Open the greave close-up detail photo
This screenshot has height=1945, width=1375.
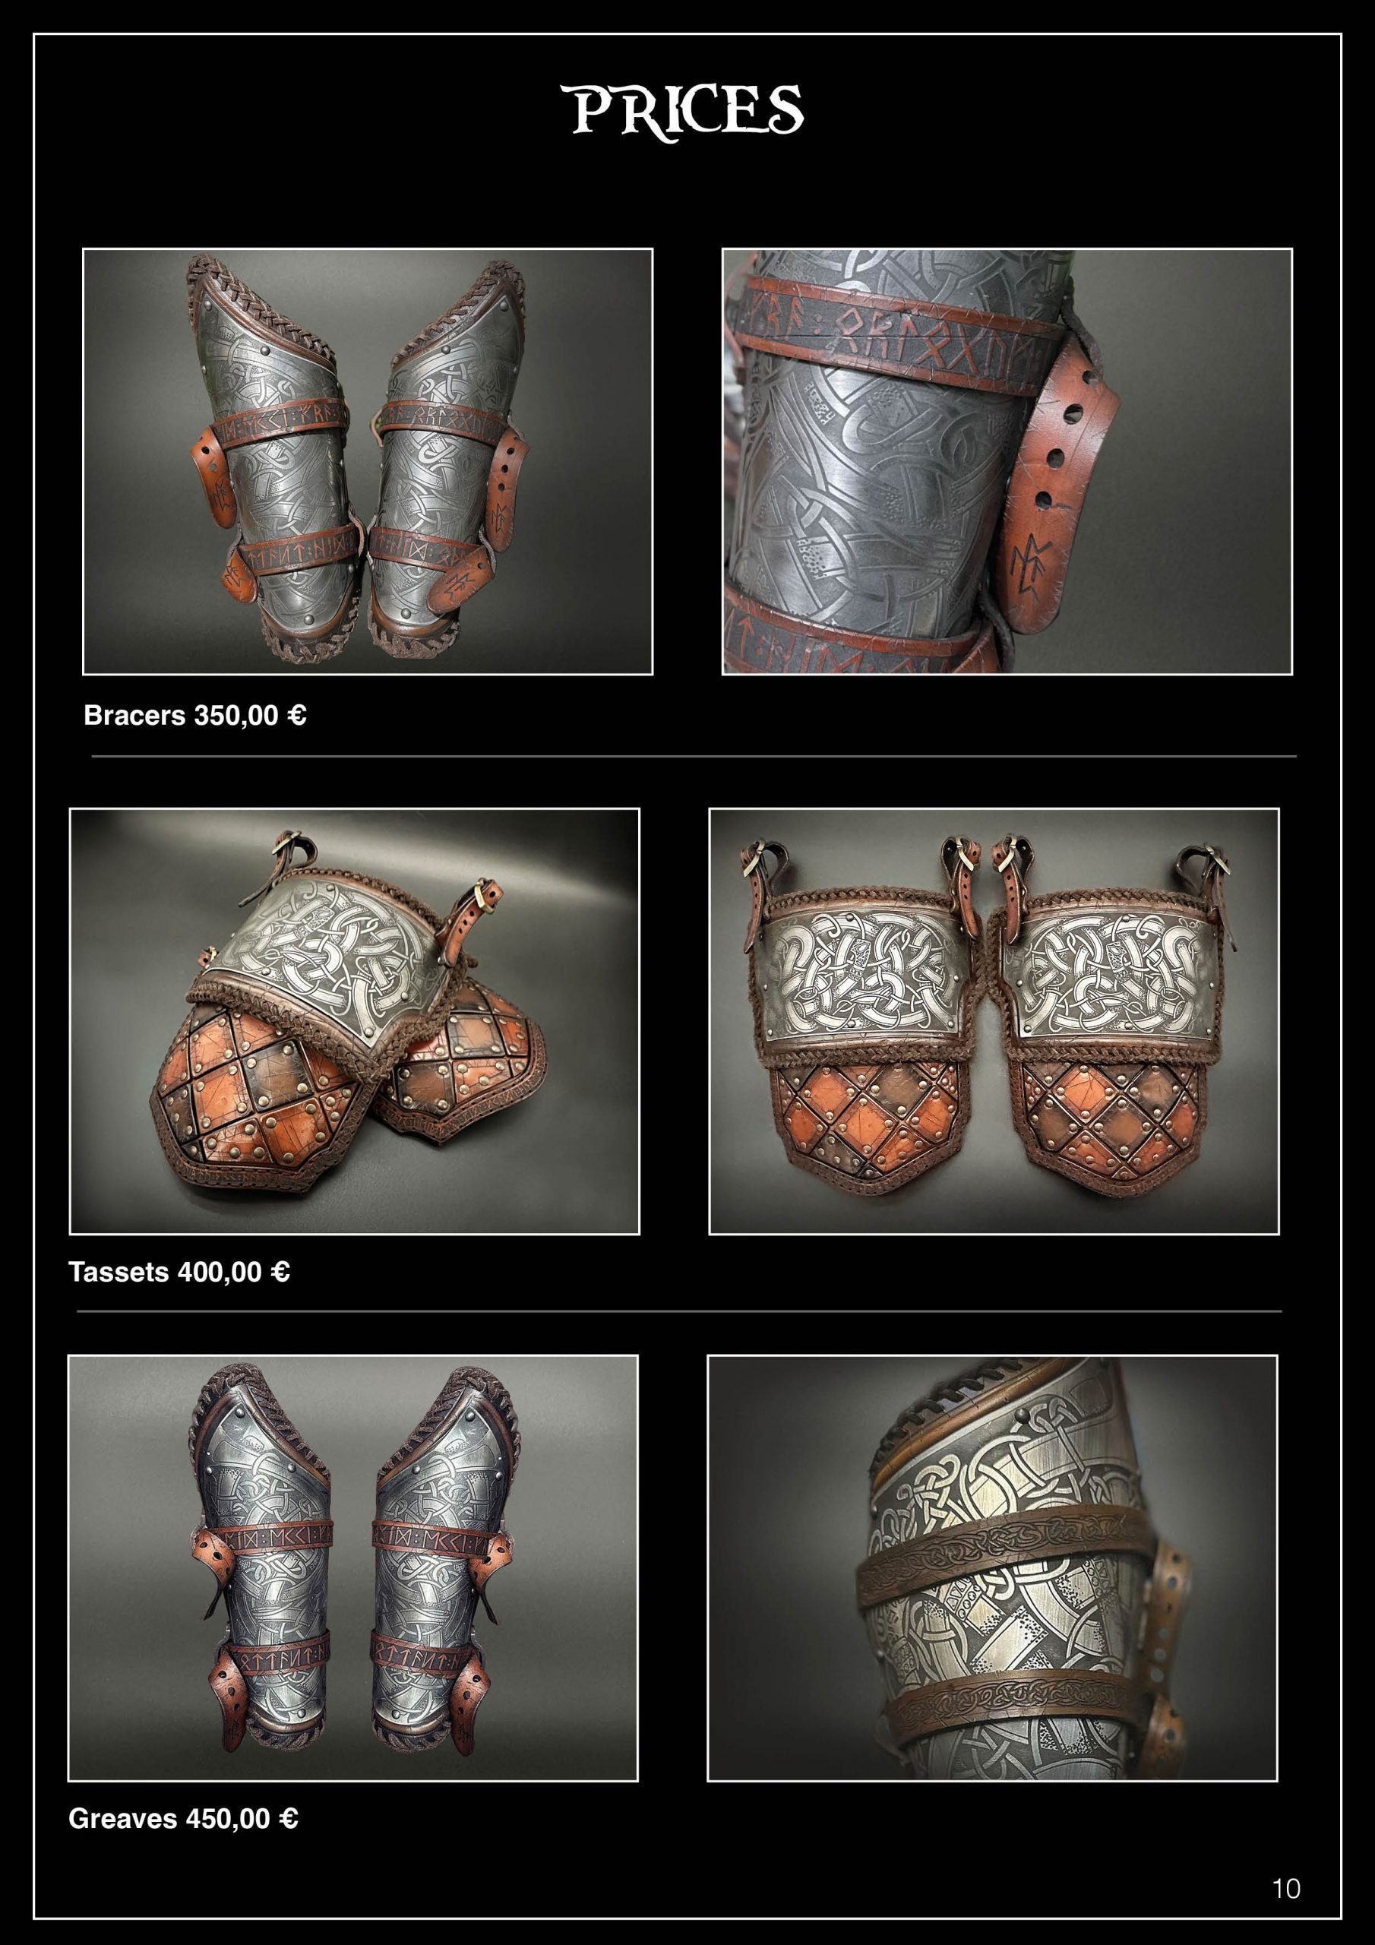pyautogui.click(x=992, y=1568)
